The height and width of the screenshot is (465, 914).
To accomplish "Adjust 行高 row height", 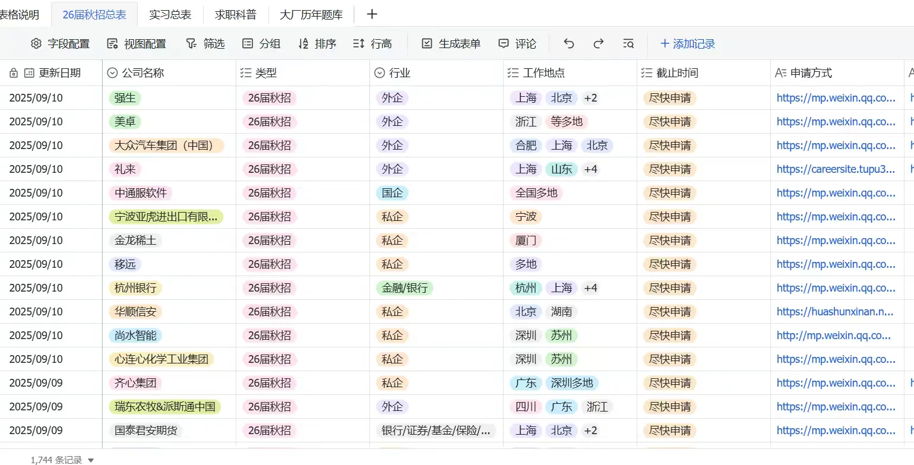I will [372, 44].
